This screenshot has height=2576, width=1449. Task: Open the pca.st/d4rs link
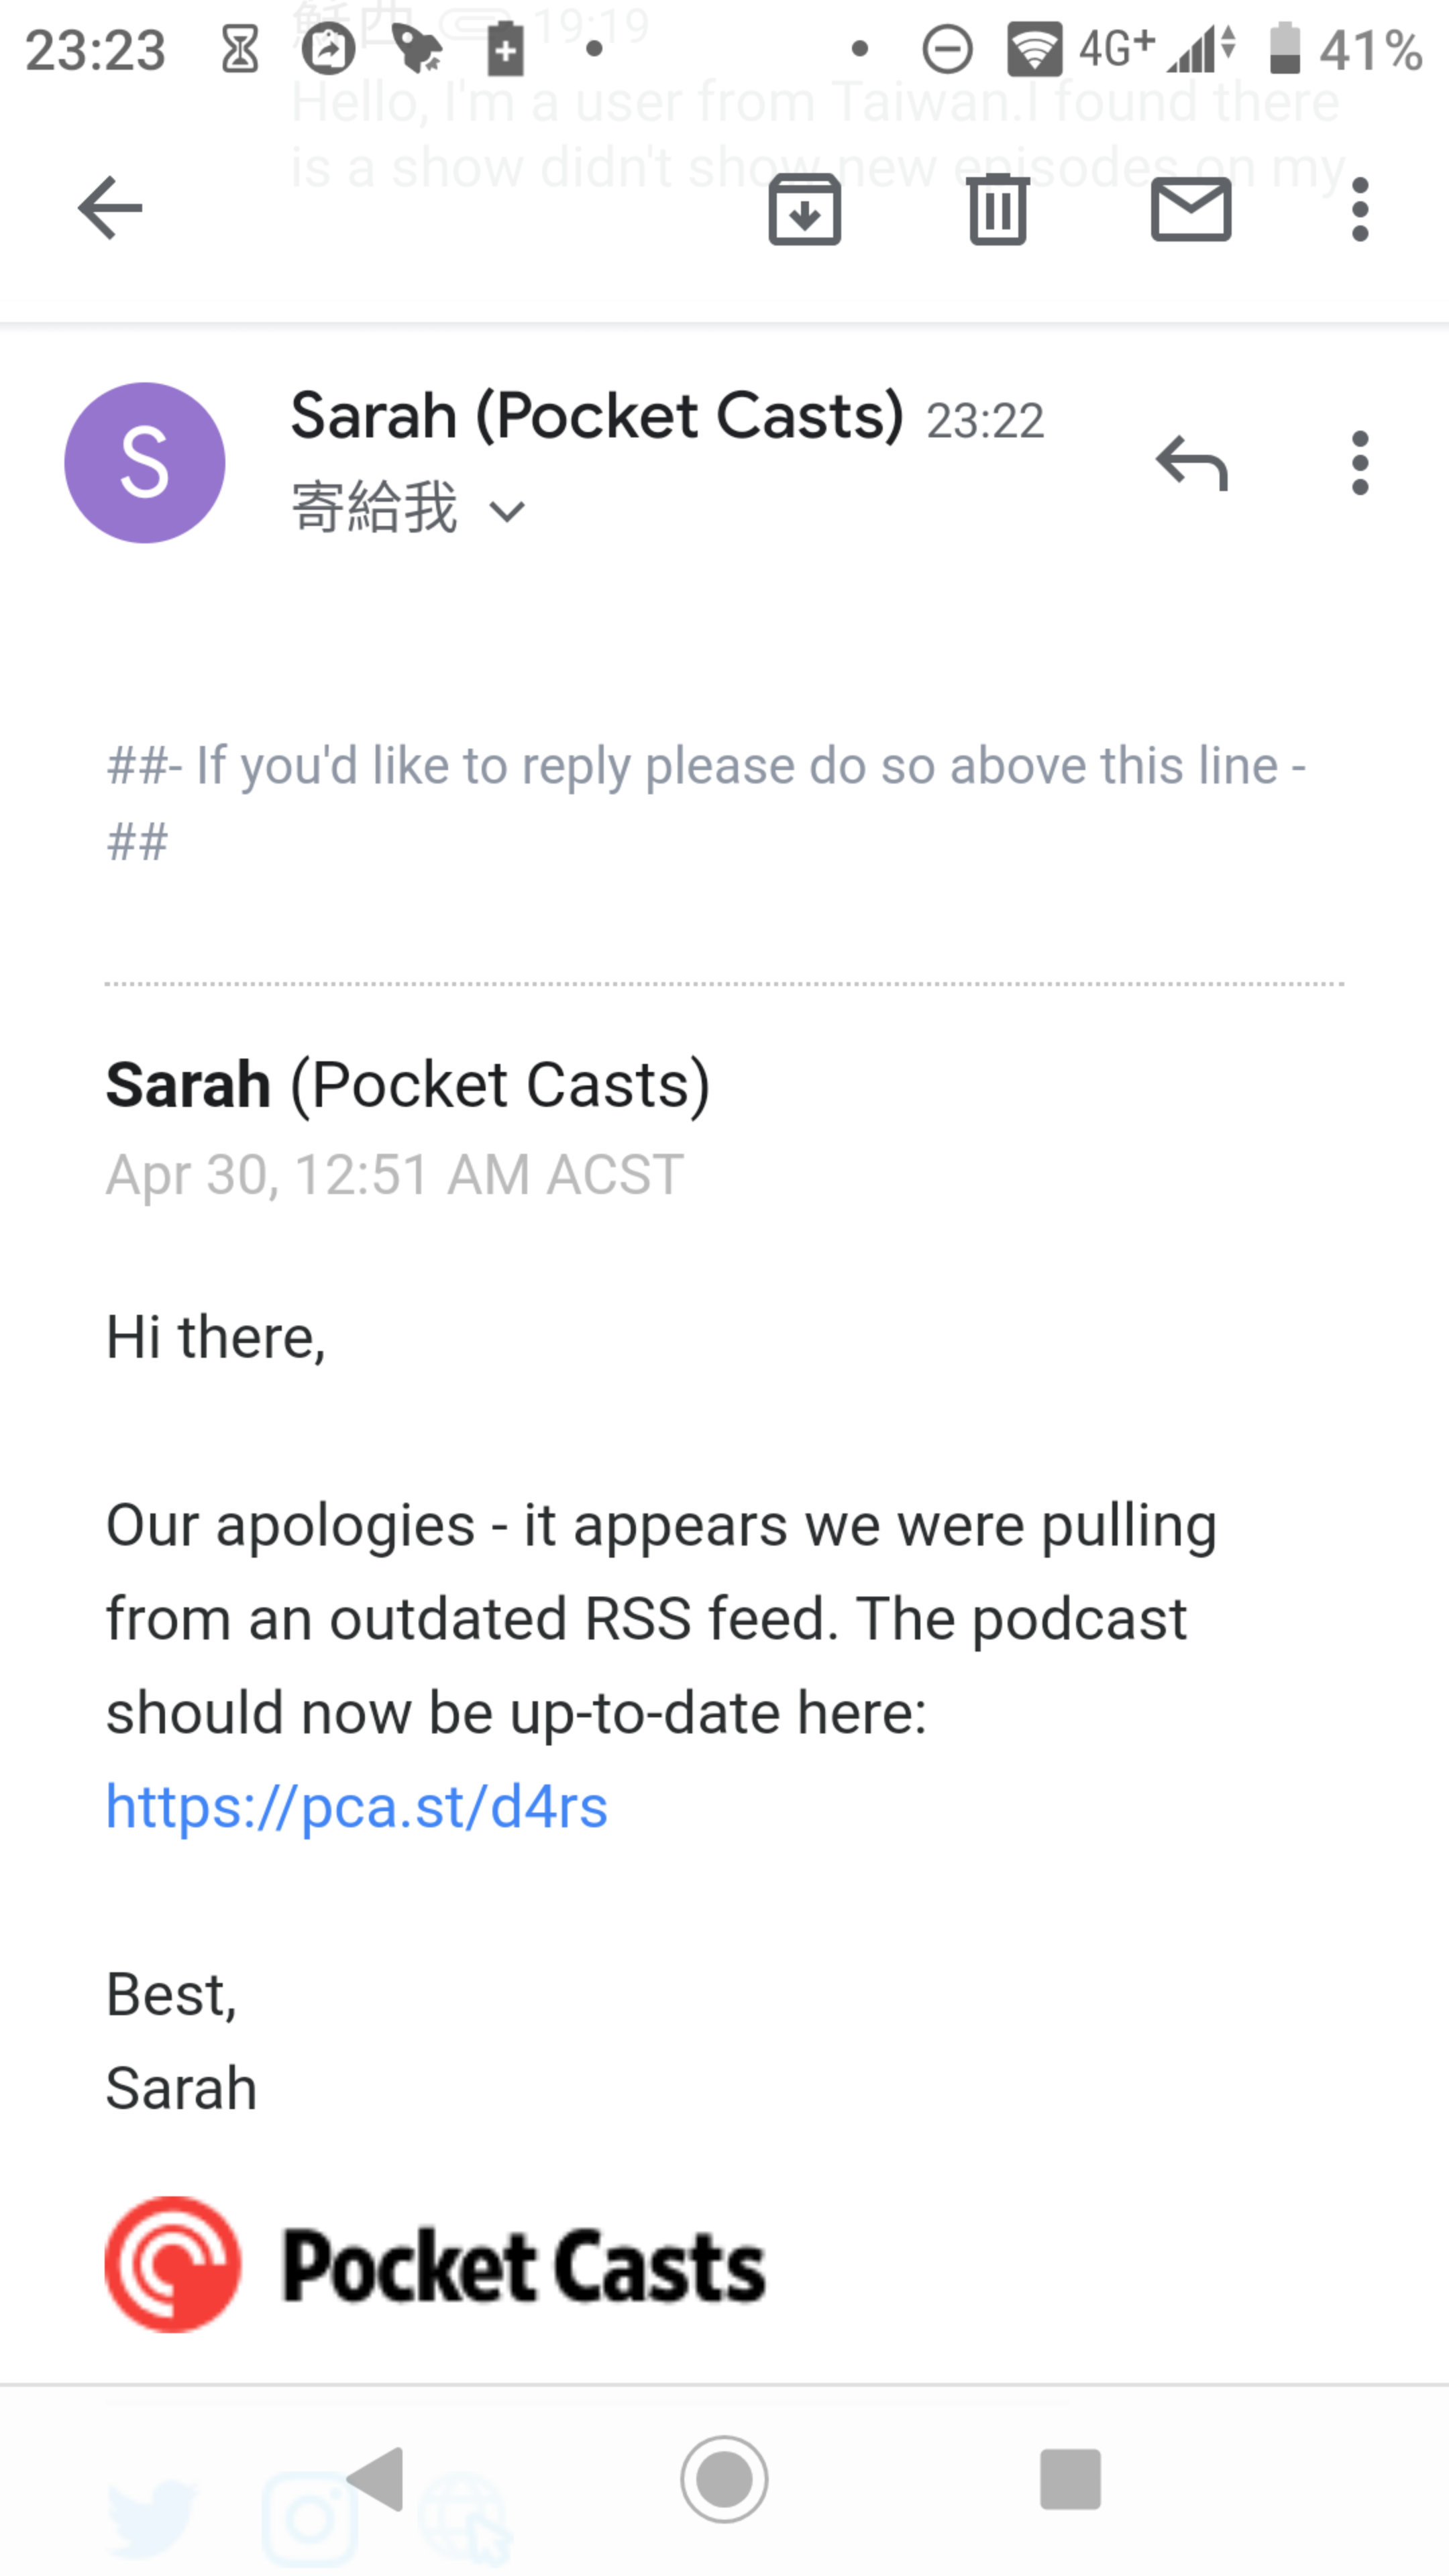[357, 1806]
